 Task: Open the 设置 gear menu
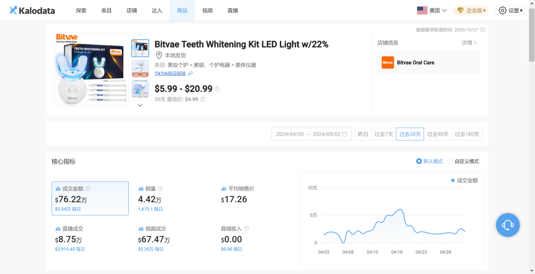(510, 10)
